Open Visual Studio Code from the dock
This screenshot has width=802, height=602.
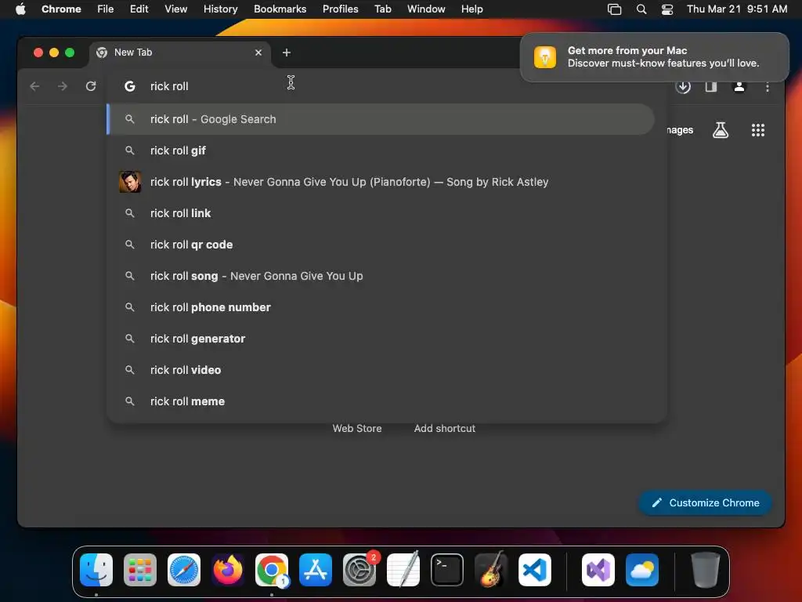pyautogui.click(x=534, y=570)
